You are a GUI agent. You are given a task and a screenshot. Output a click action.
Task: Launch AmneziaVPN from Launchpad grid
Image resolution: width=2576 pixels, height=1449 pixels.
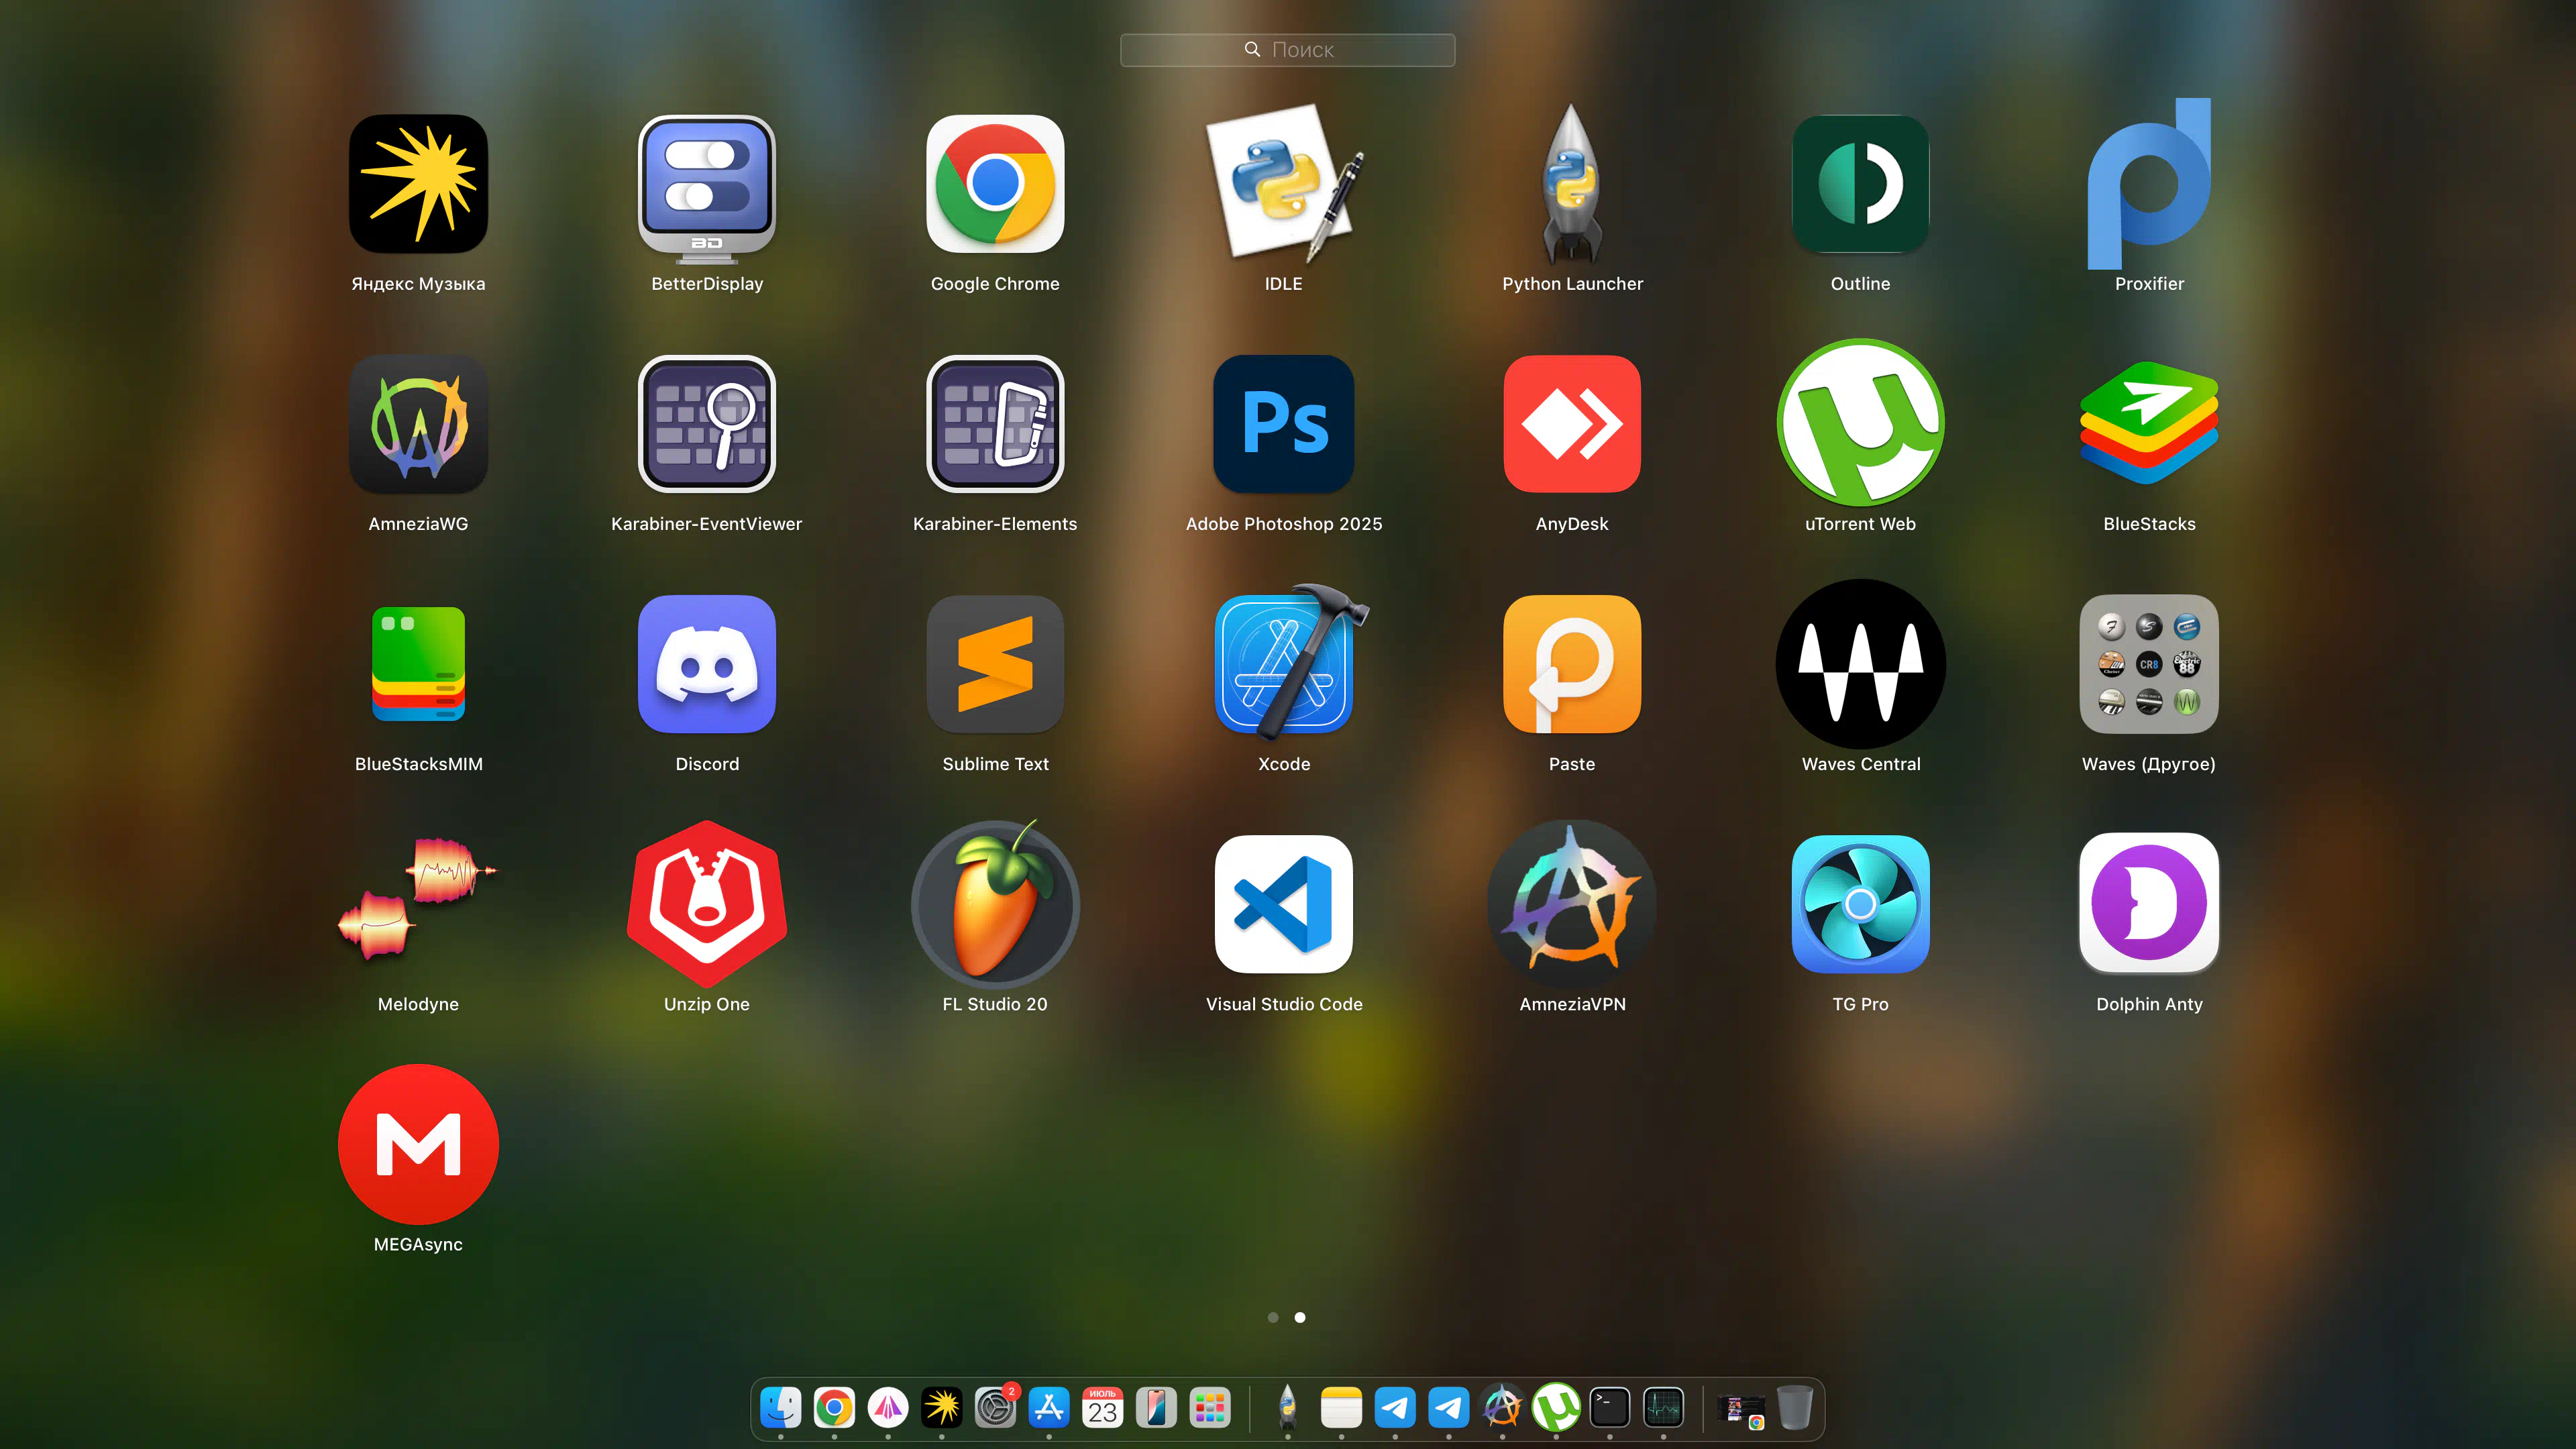[x=1572, y=904]
